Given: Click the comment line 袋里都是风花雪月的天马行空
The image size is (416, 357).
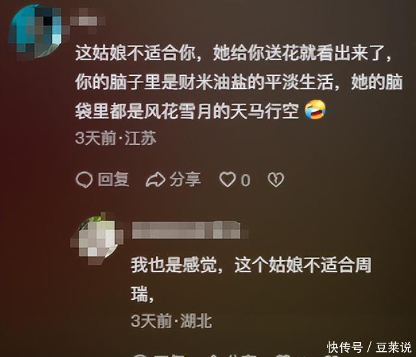Looking at the screenshot, I should pyautogui.click(x=187, y=111).
